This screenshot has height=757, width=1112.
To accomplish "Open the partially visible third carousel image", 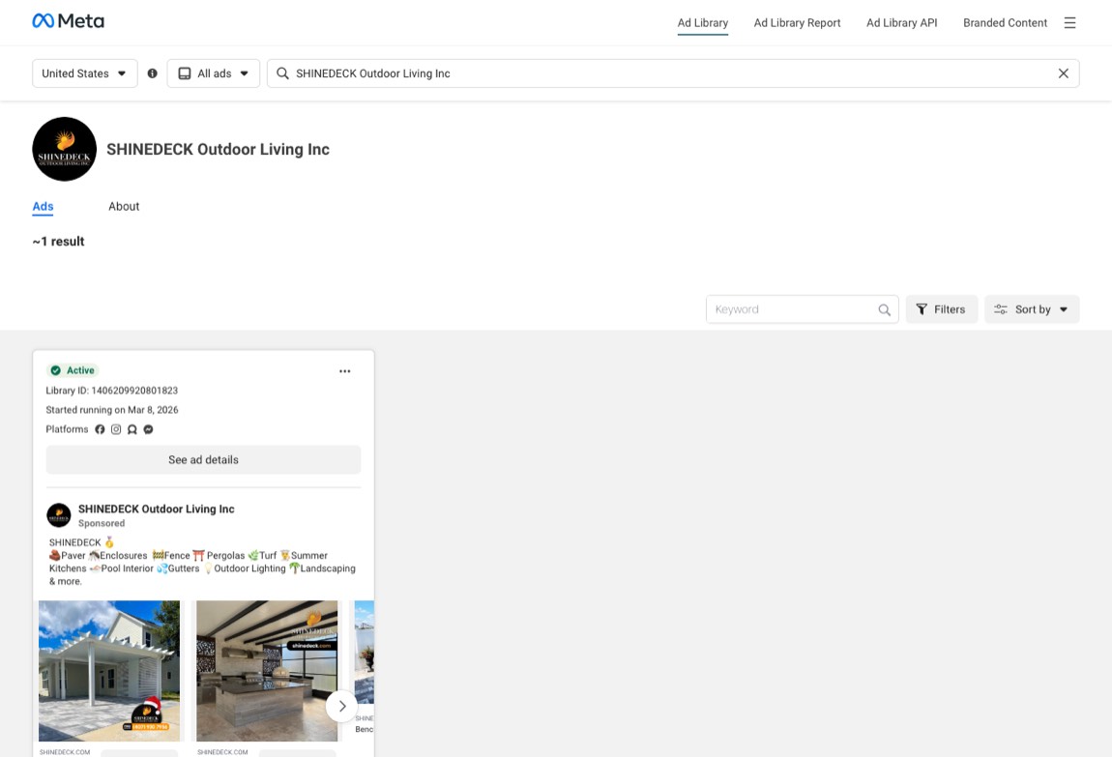I will pos(364,652).
